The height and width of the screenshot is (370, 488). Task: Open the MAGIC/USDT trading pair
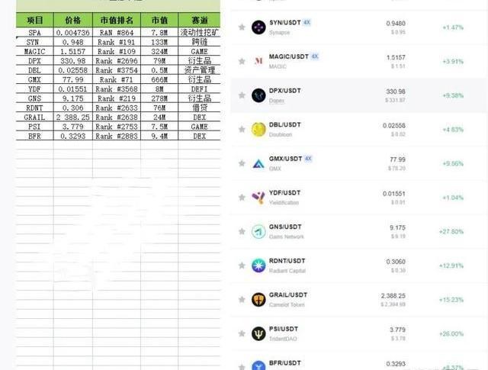[x=289, y=56]
